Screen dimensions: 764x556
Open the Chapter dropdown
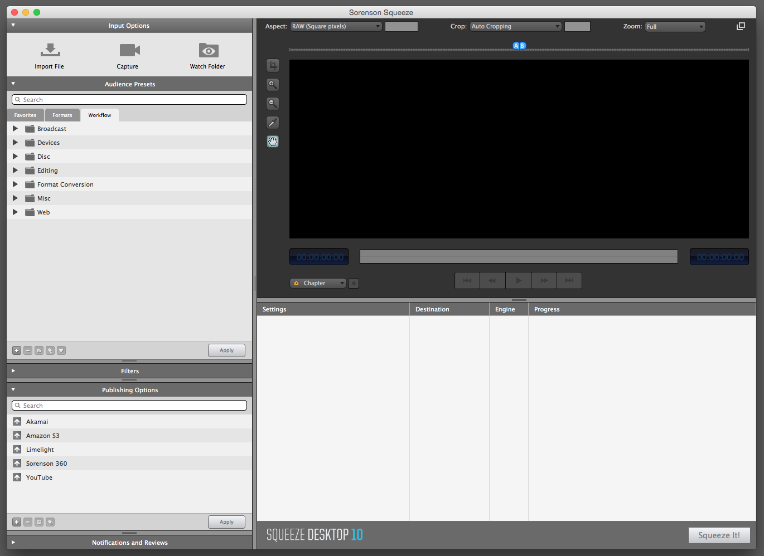[318, 283]
